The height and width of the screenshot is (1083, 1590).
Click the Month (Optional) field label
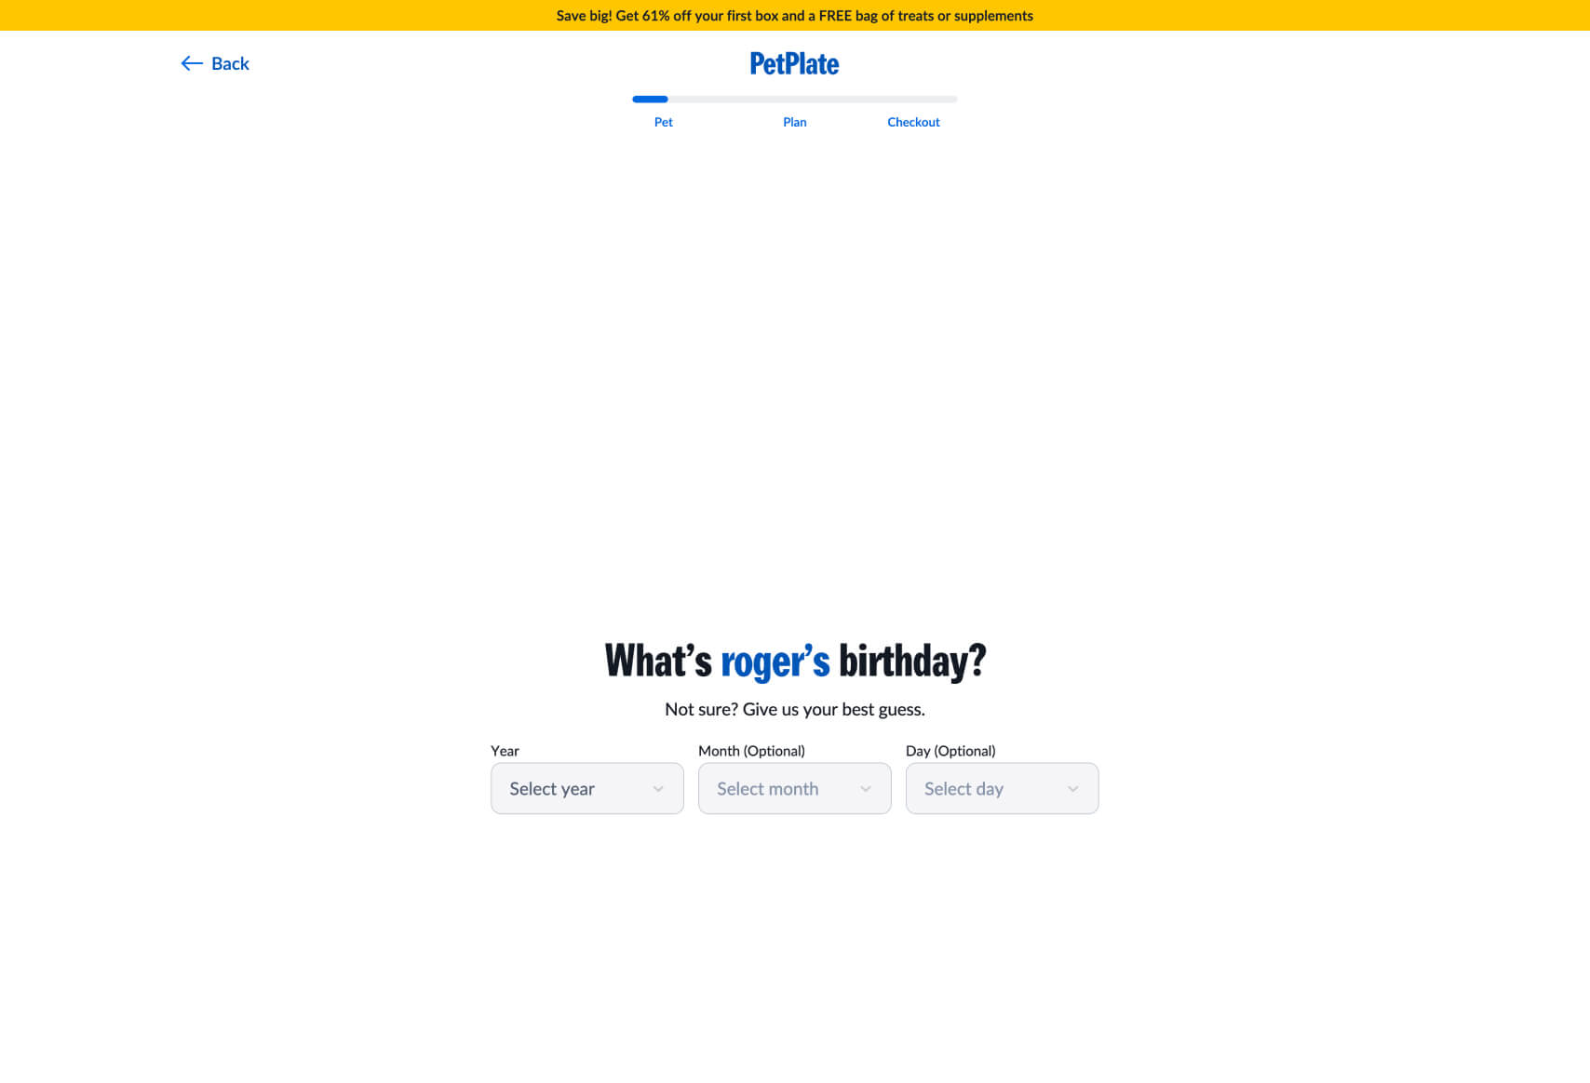(751, 751)
